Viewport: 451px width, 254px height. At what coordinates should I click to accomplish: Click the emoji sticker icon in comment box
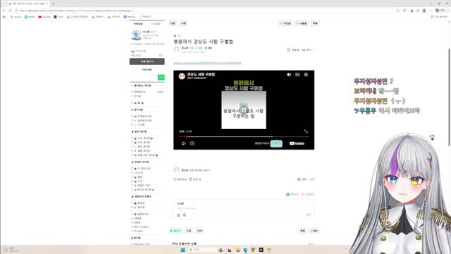[185, 214]
